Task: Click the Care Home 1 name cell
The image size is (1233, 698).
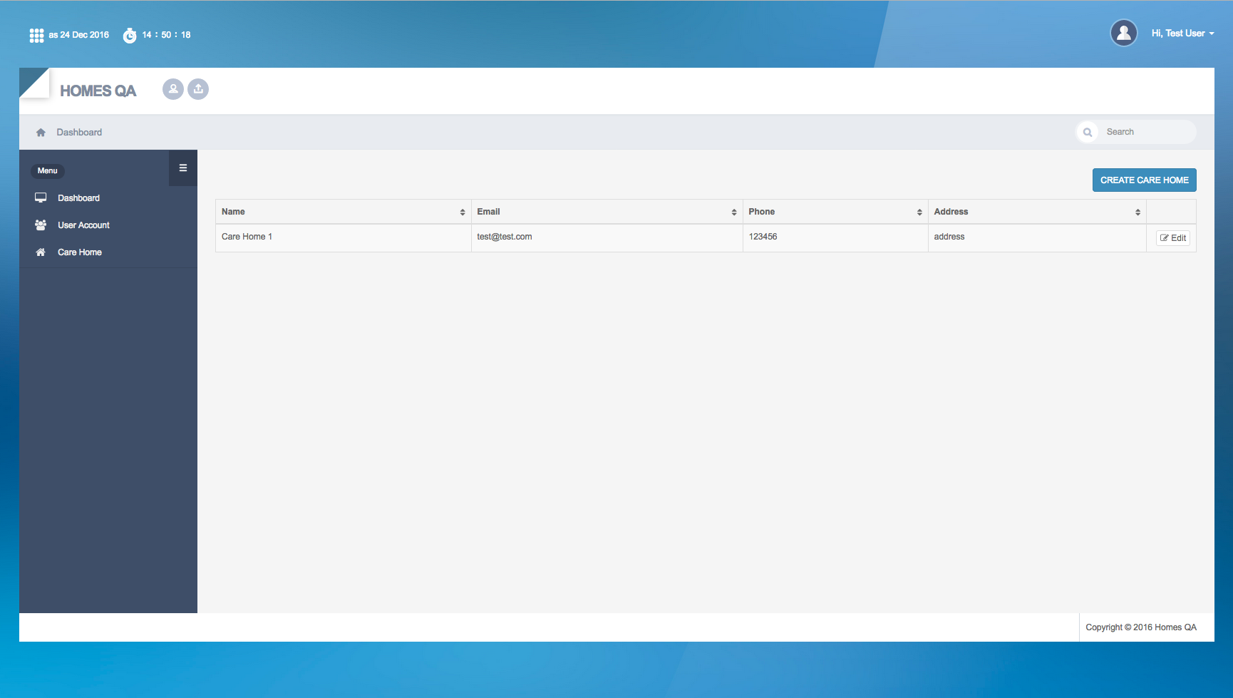Action: coord(343,237)
